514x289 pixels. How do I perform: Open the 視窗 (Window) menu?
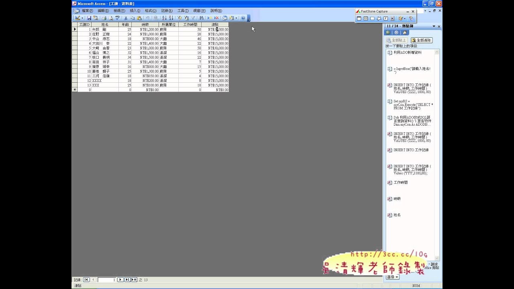click(x=199, y=11)
